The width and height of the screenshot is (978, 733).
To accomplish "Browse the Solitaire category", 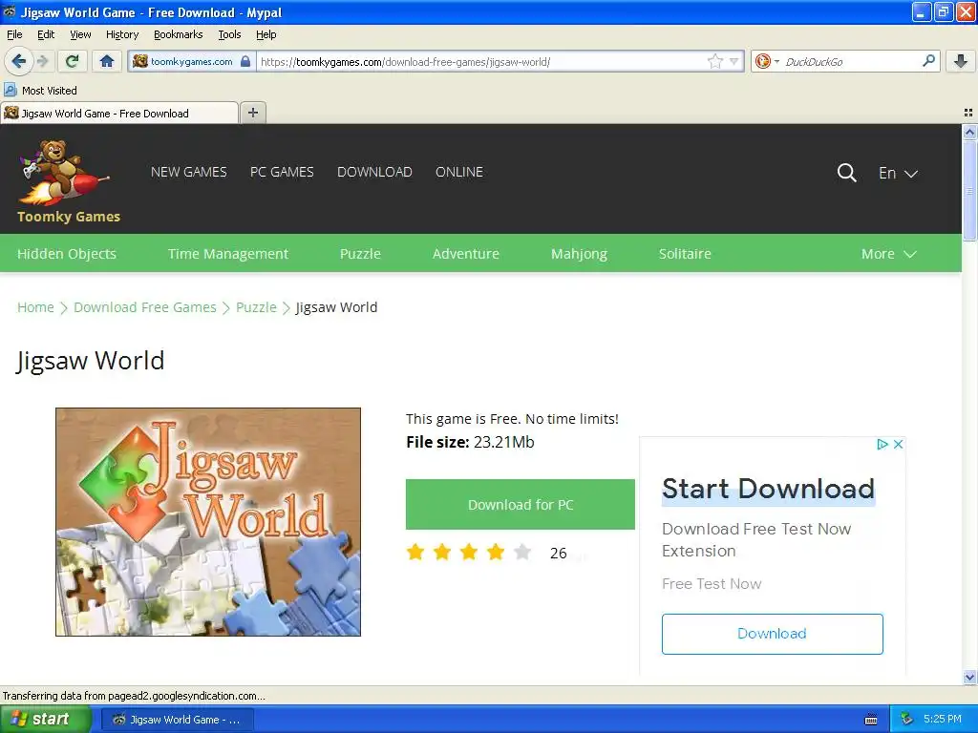I will [685, 254].
